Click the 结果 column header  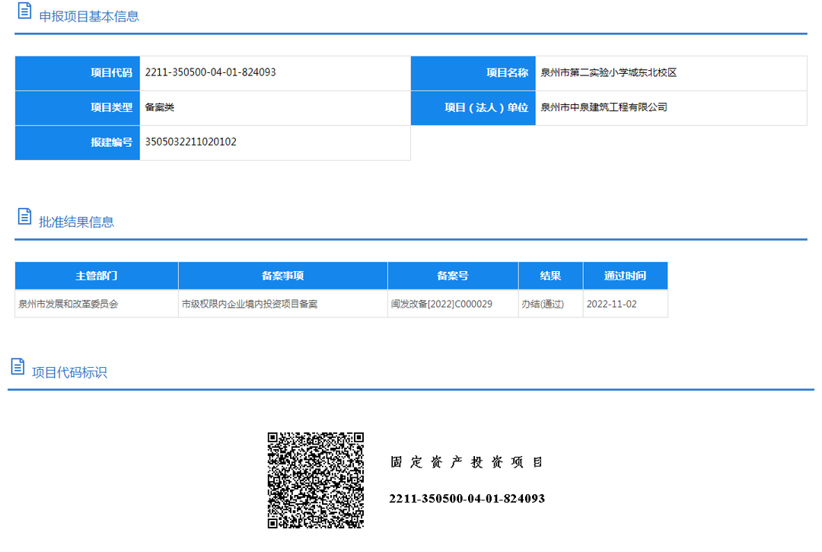point(550,276)
